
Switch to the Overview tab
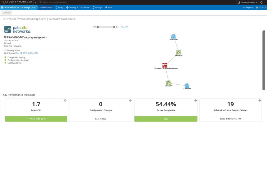point(6,12)
